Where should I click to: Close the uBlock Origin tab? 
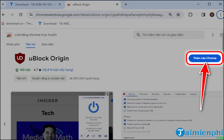pos(117,4)
